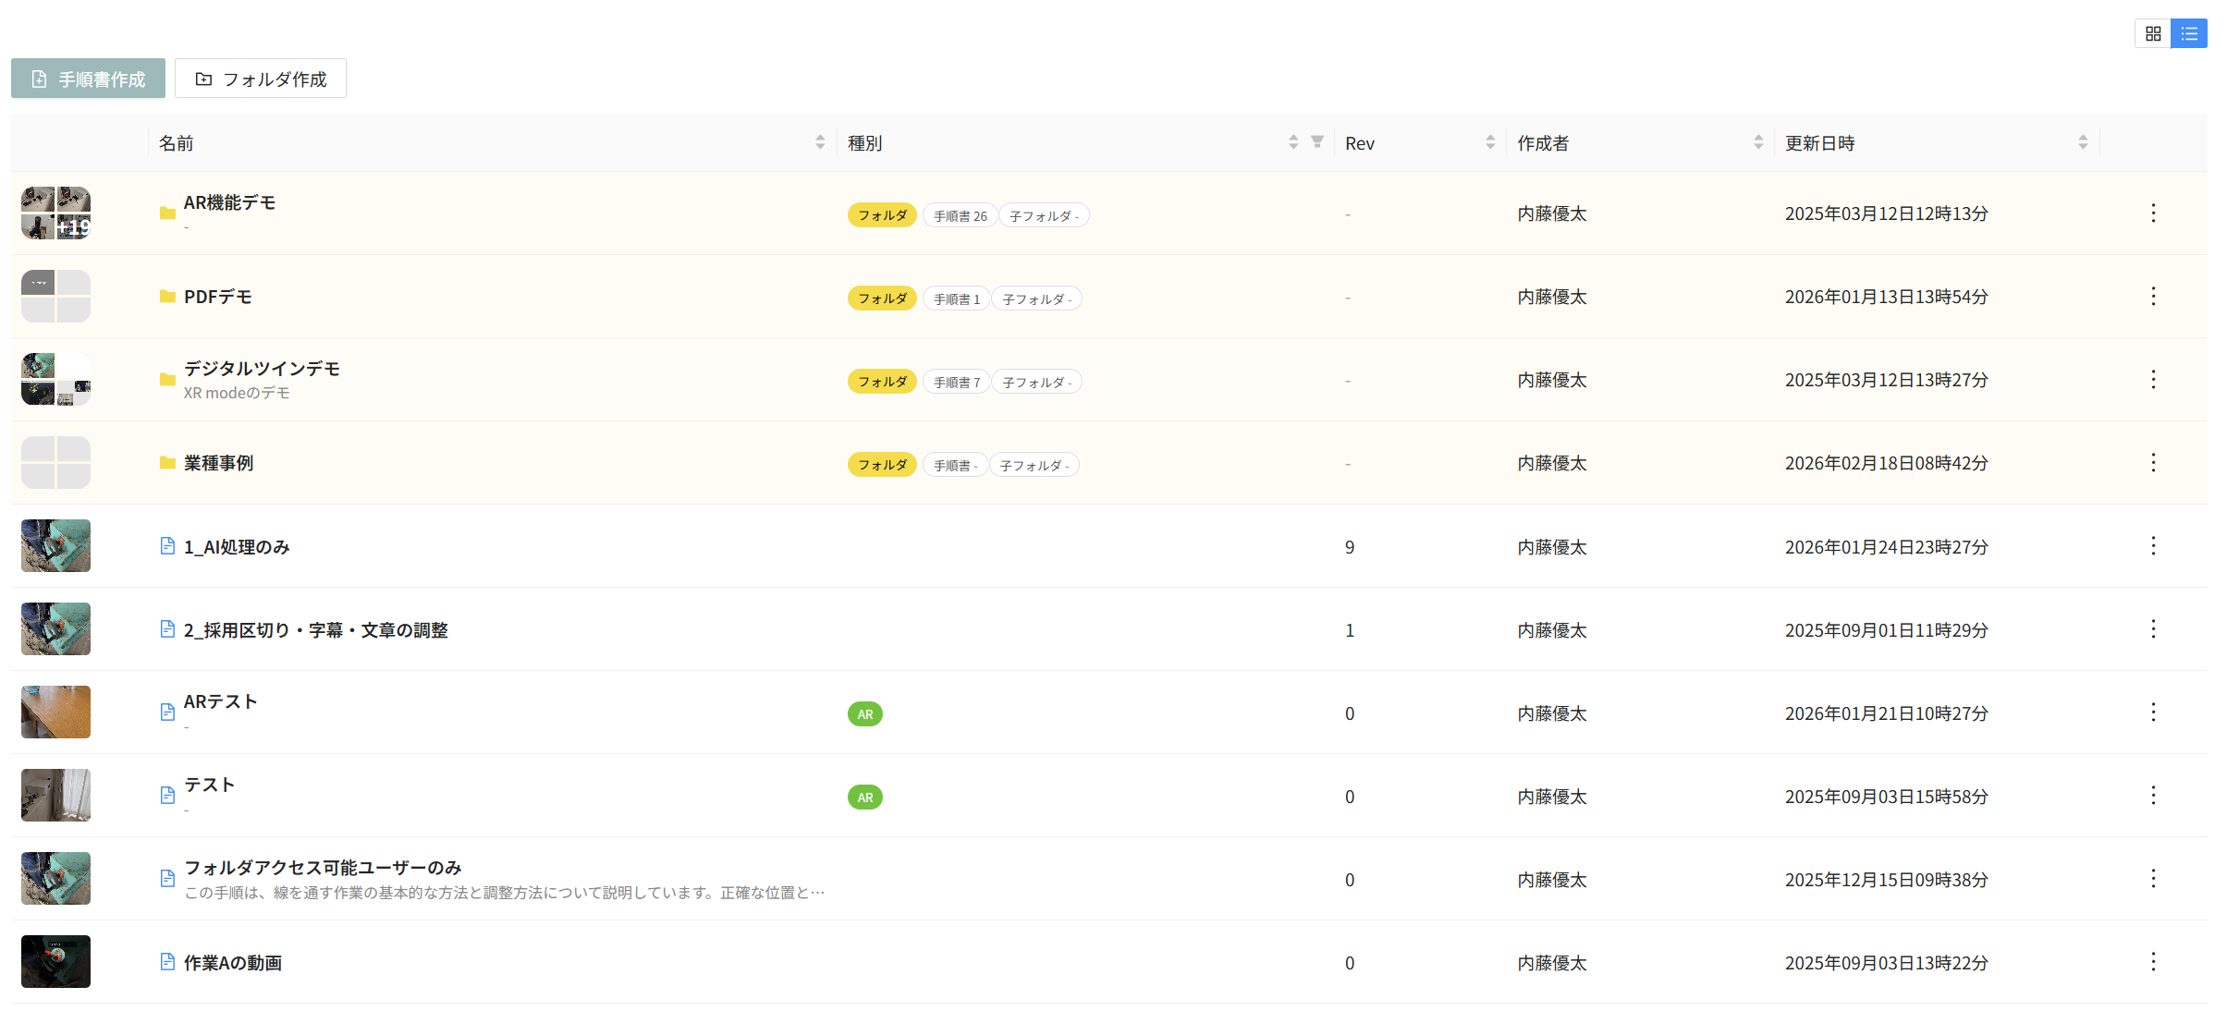Click yellow フォルダ tag on PDFデモ row
The image size is (2227, 1011).
click(882, 298)
